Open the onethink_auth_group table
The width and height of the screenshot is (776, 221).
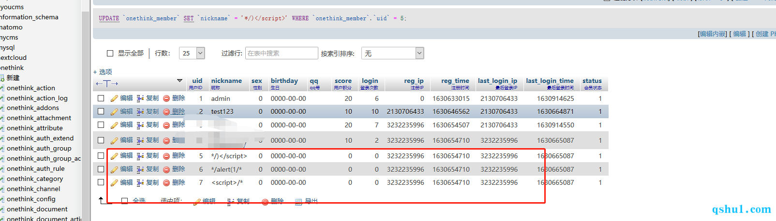[x=39, y=149]
